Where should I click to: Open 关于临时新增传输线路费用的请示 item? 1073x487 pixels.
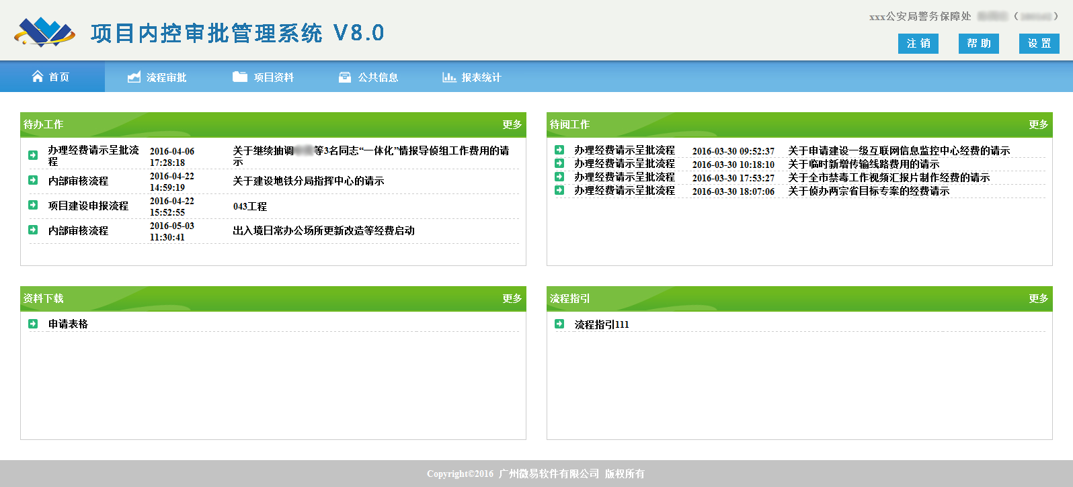pos(863,165)
